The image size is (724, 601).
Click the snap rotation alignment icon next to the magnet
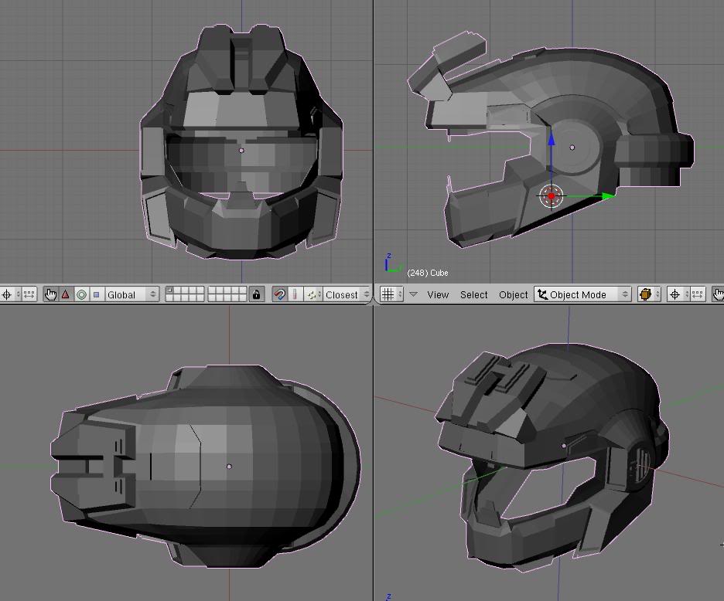click(x=295, y=294)
